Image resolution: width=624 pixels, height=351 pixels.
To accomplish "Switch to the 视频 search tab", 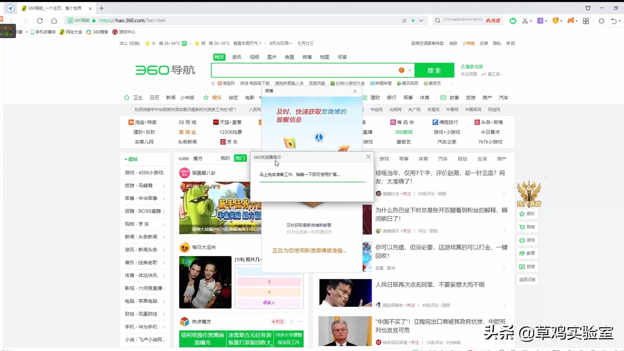I will pyautogui.click(x=254, y=57).
